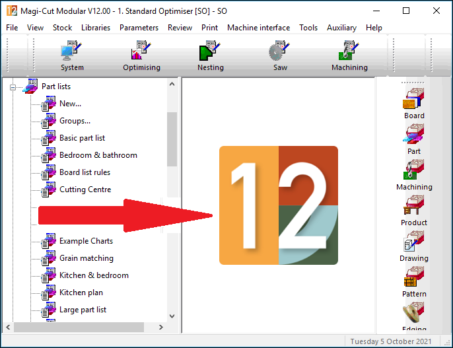Open the Libraries menu
Image resolution: width=453 pixels, height=348 pixels.
[x=96, y=28]
